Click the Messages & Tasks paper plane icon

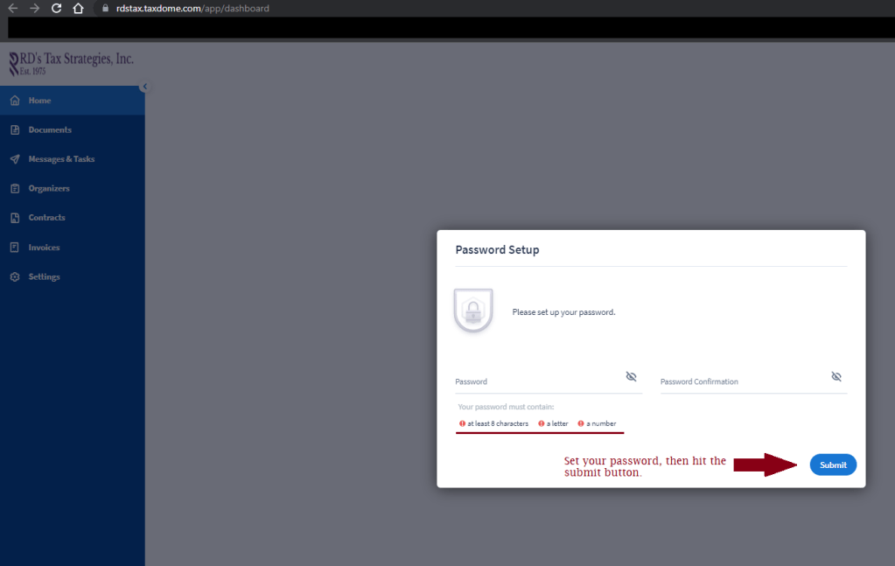pyautogui.click(x=14, y=159)
